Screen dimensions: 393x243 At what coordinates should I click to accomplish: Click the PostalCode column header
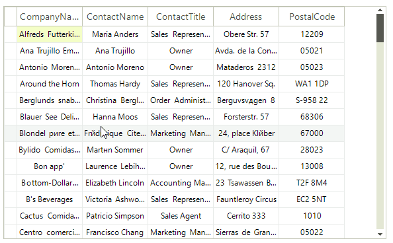point(312,17)
